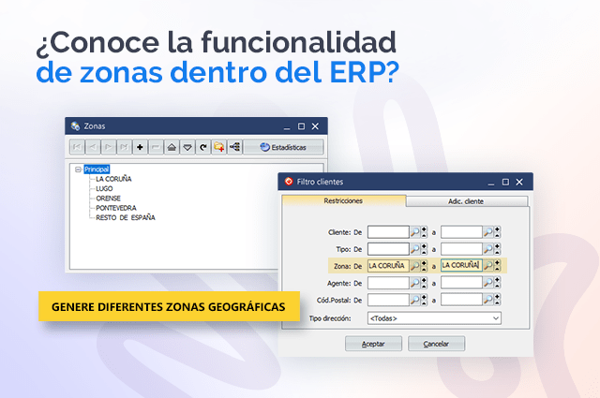Click the stepper beside Agente De field
The height and width of the screenshot is (398, 600).
(425, 283)
